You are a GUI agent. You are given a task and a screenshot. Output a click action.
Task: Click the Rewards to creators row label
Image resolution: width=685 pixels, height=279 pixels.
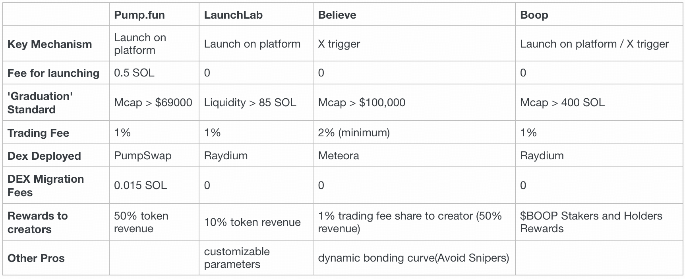(x=38, y=222)
